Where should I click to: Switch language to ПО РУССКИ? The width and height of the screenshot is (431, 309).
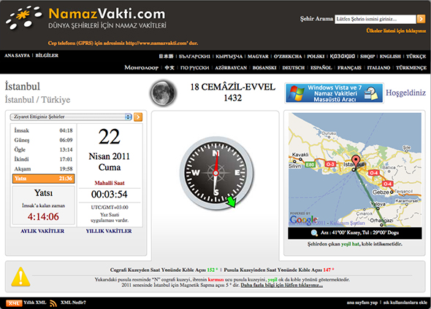[194, 68]
